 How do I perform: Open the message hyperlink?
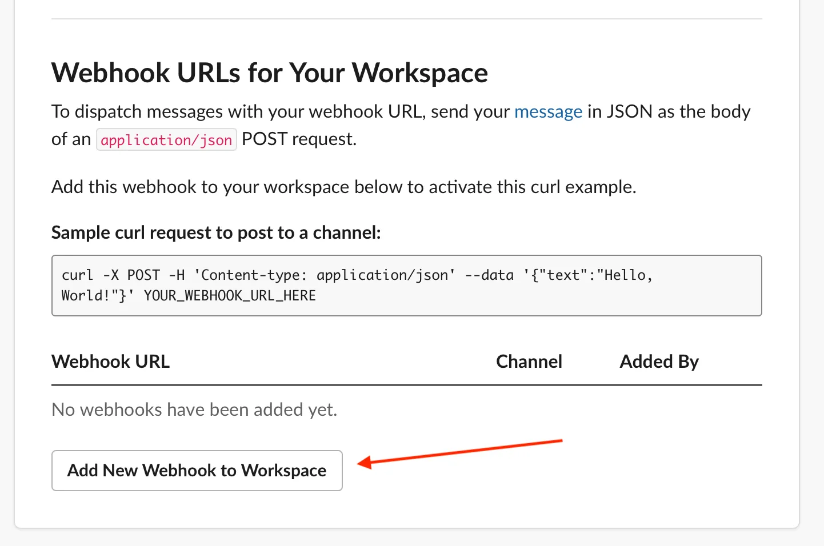pyautogui.click(x=547, y=111)
